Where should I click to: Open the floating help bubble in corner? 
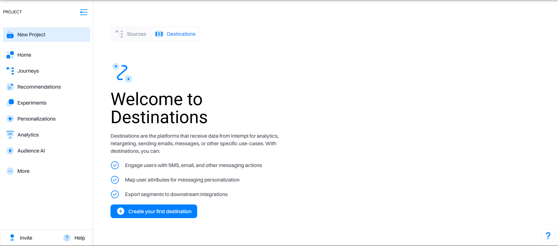tap(548, 236)
